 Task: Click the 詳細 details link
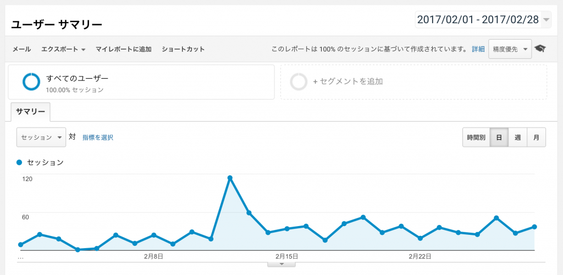(x=478, y=49)
